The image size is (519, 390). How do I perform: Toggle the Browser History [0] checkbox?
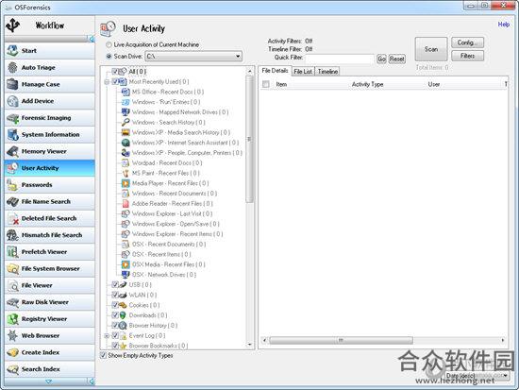coord(115,326)
